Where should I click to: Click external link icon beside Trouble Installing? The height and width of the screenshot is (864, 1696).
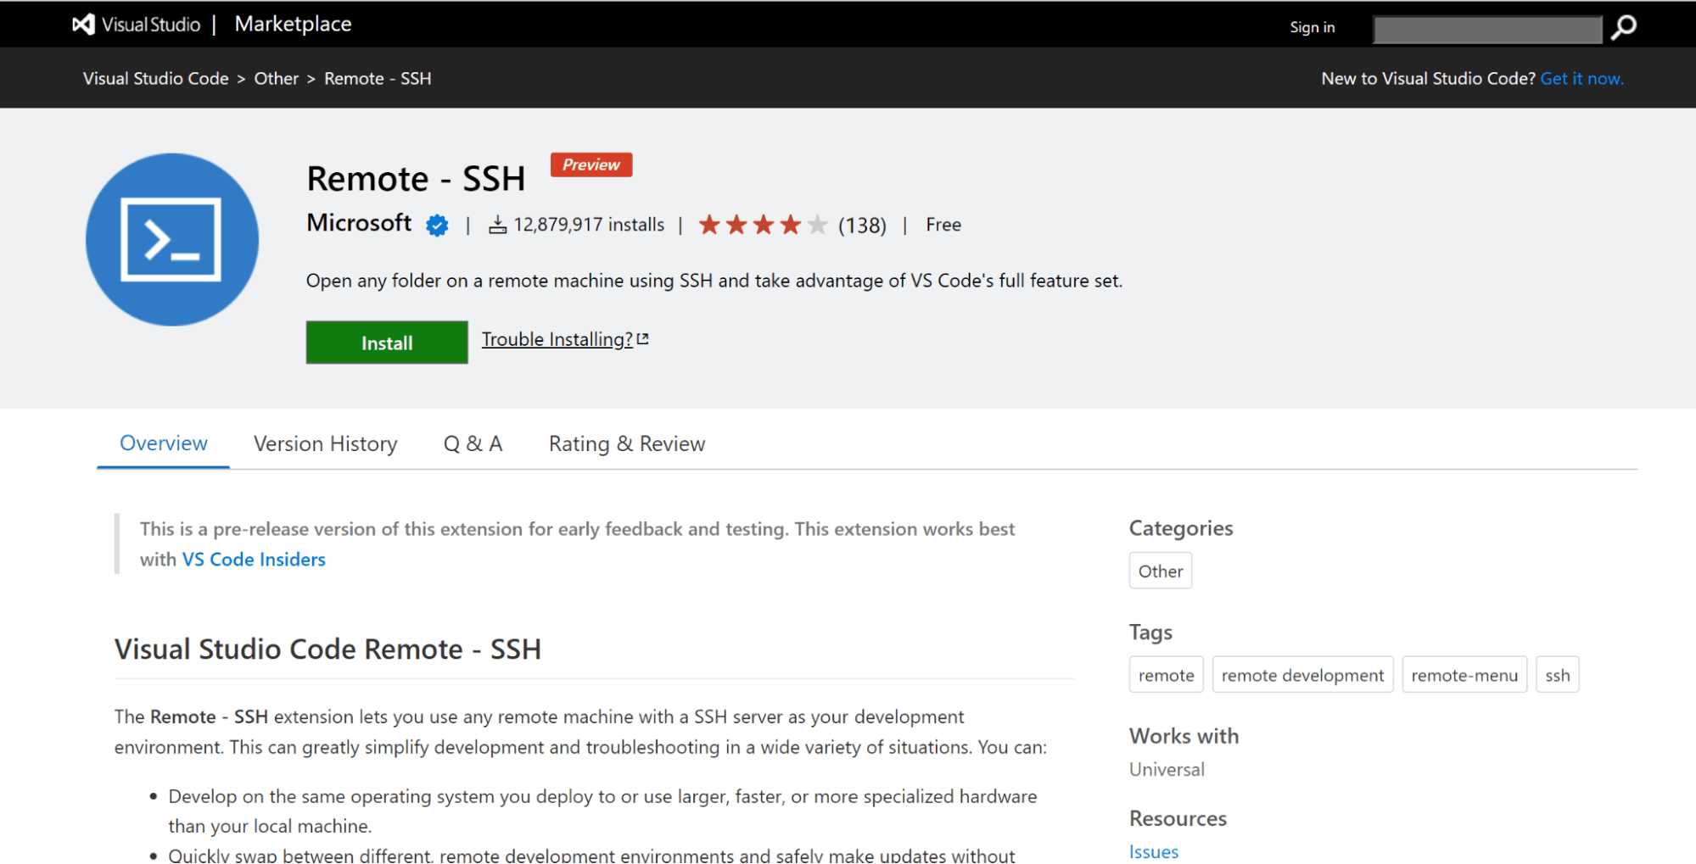coord(642,337)
